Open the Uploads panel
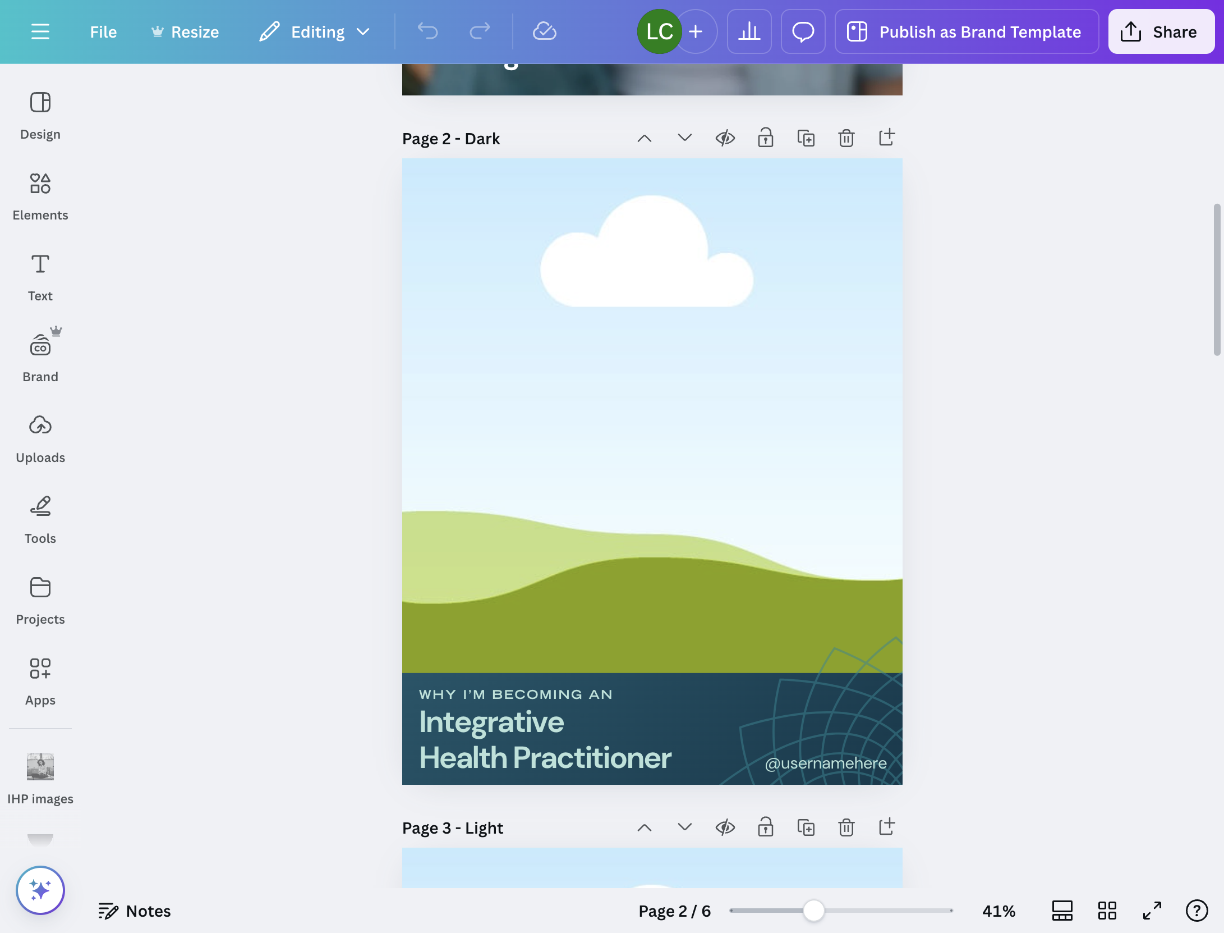 pyautogui.click(x=40, y=440)
